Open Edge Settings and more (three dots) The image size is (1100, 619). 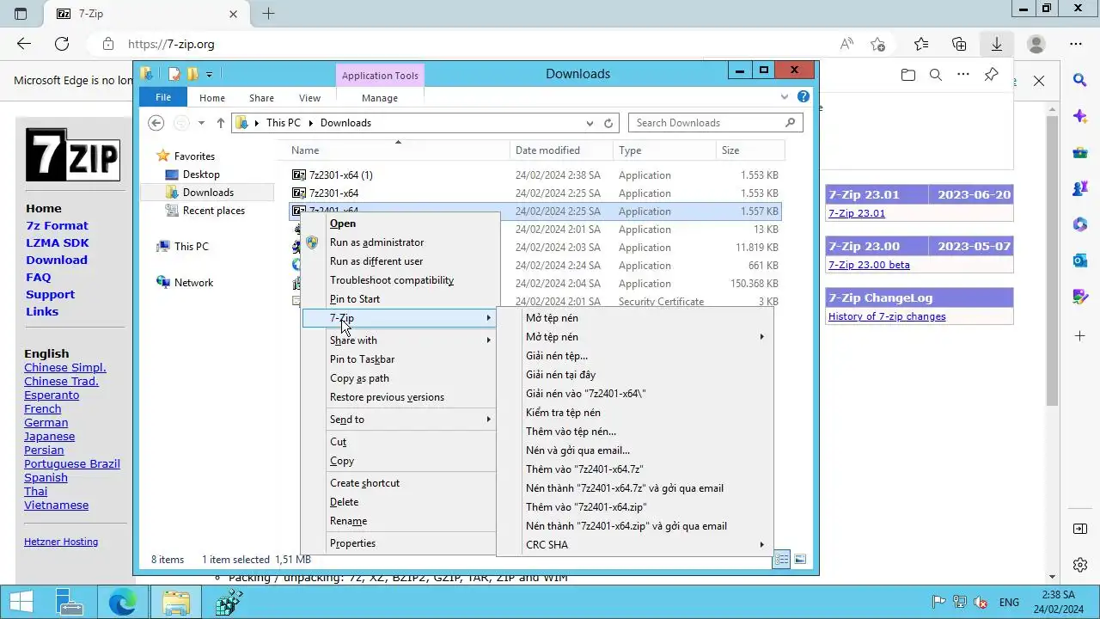pos(1076,44)
